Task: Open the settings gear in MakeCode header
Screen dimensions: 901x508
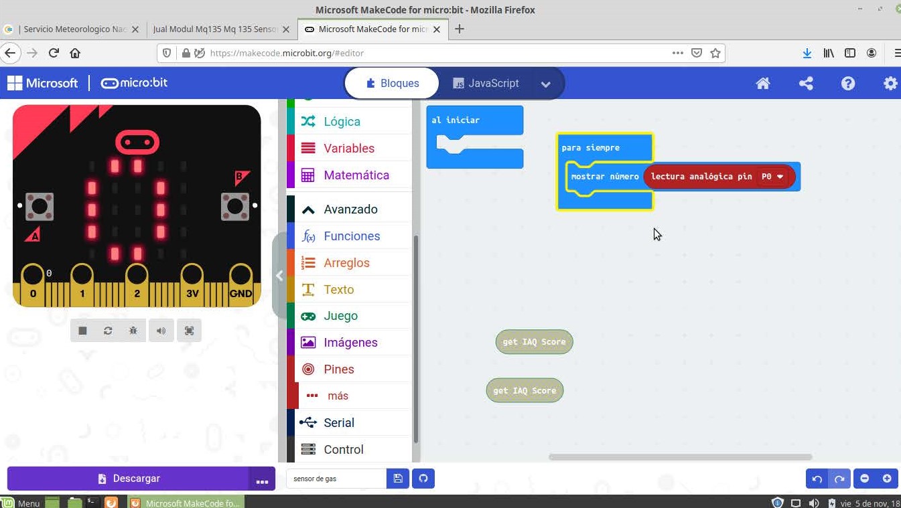Action: pyautogui.click(x=890, y=84)
